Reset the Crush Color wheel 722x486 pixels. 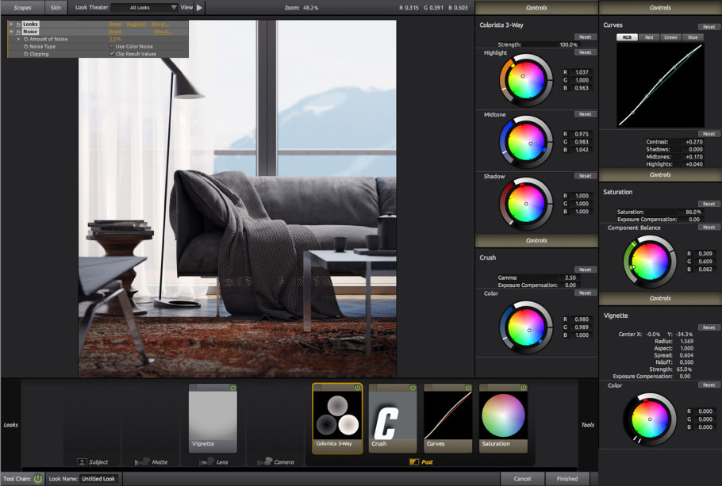(x=586, y=293)
